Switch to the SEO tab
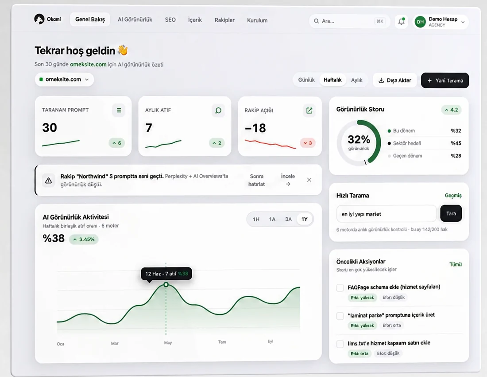The image size is (487, 377). (170, 20)
